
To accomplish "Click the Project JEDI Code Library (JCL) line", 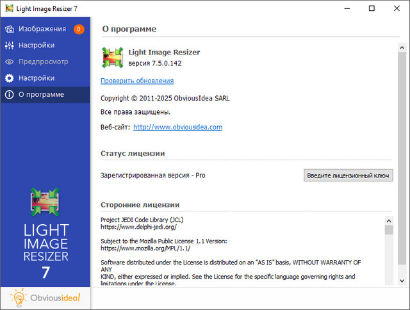I will pyautogui.click(x=142, y=220).
